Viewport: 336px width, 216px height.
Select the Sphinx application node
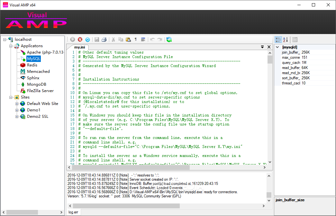point(33,78)
